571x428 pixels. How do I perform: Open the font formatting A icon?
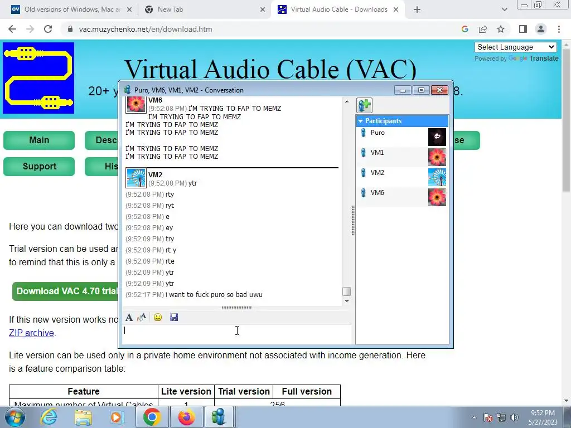tap(129, 317)
